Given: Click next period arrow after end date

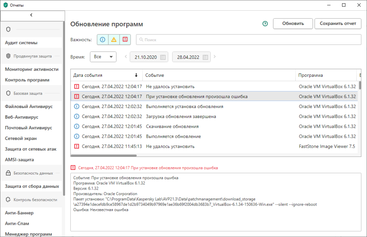Looking at the screenshot, I should [x=215, y=57].
